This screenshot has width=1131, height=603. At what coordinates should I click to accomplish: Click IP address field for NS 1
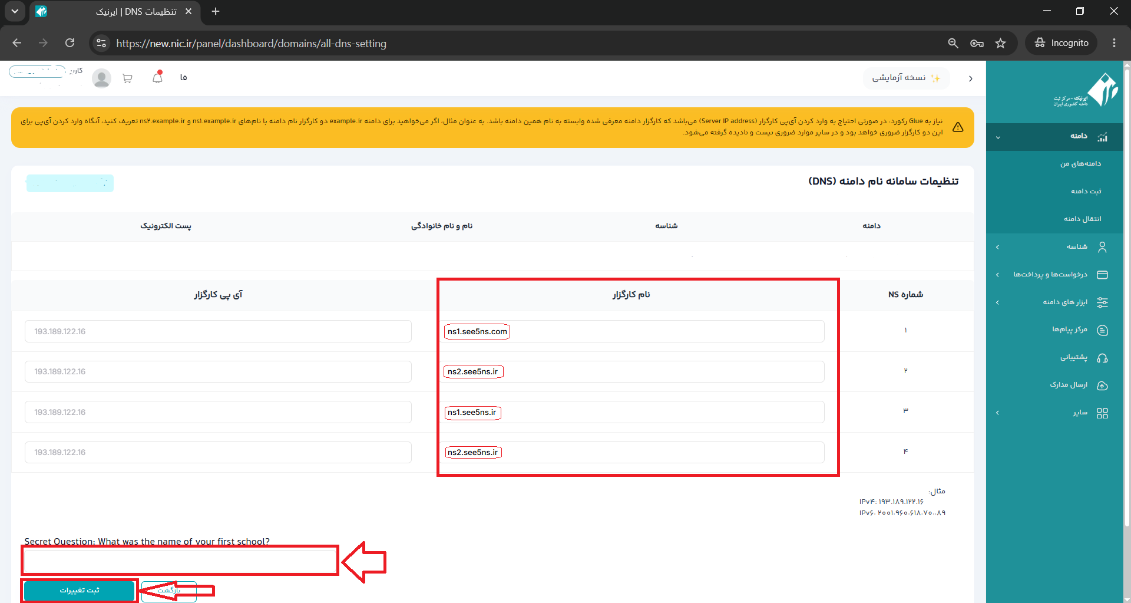point(218,331)
